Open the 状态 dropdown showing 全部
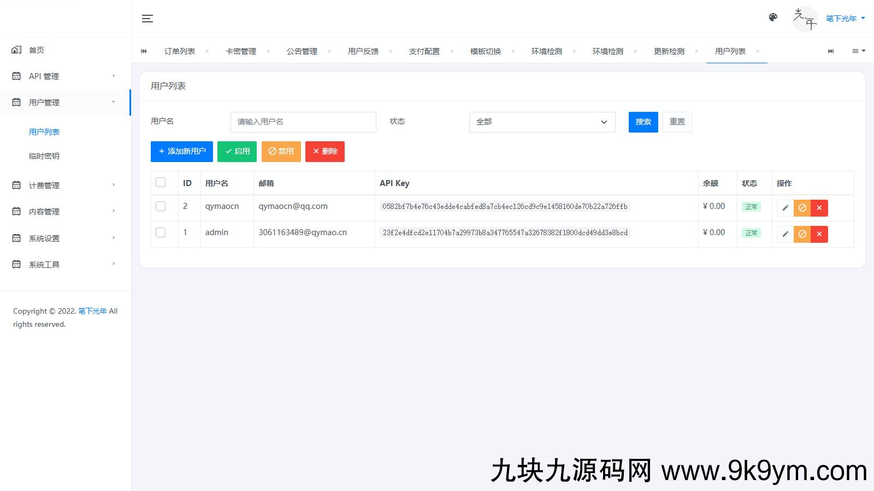The image size is (874, 491). tap(542, 122)
